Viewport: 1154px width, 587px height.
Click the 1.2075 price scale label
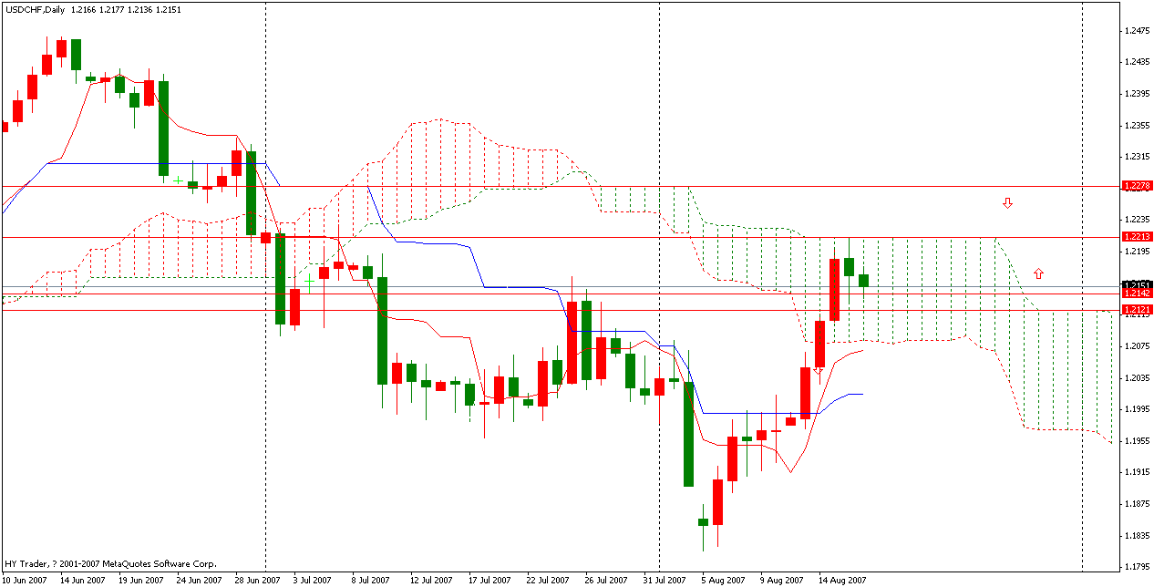pyautogui.click(x=1138, y=346)
